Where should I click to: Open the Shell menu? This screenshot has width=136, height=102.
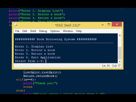[x=33, y=31]
